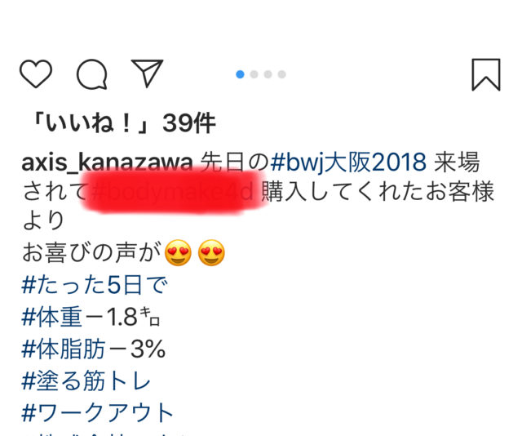The image size is (522, 436).
Task: Jump to third carousel dot
Action: pos(268,74)
